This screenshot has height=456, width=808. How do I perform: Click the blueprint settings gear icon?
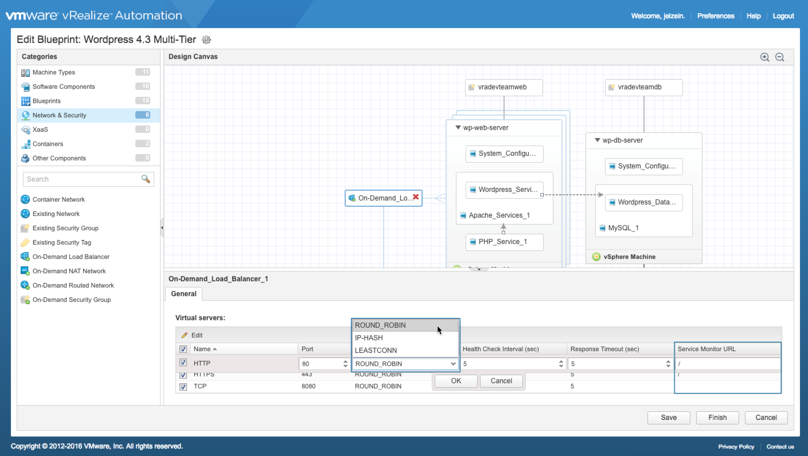pos(206,40)
